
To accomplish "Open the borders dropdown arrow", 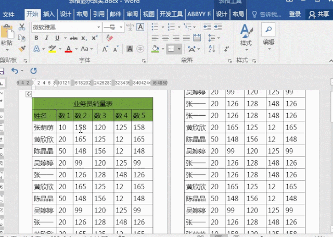I will tap(179, 49).
